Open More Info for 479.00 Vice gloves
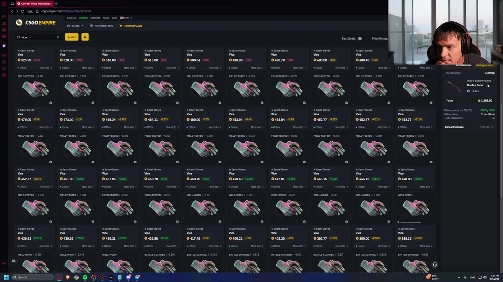This screenshot has width=503, height=282. (x=45, y=127)
